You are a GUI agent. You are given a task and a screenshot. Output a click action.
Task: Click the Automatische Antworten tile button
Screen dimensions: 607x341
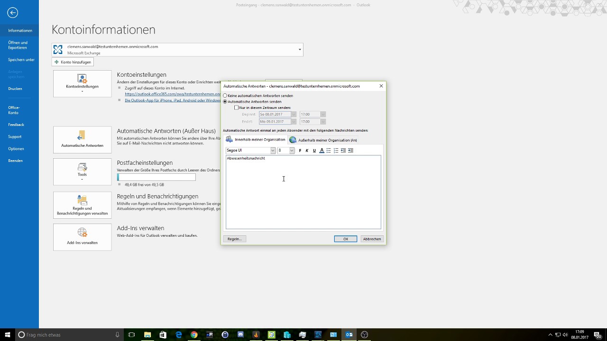(83, 140)
